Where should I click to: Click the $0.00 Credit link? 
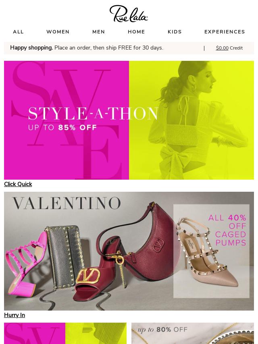pos(229,48)
